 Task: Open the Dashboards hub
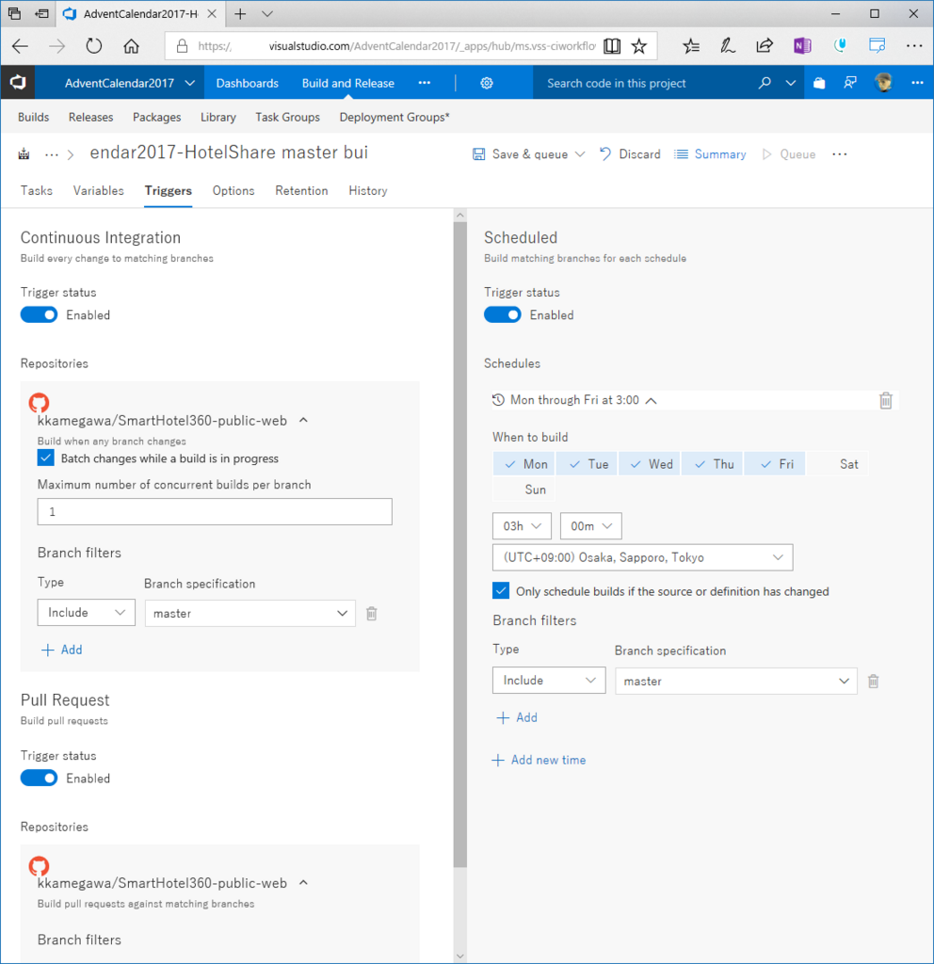tap(248, 83)
